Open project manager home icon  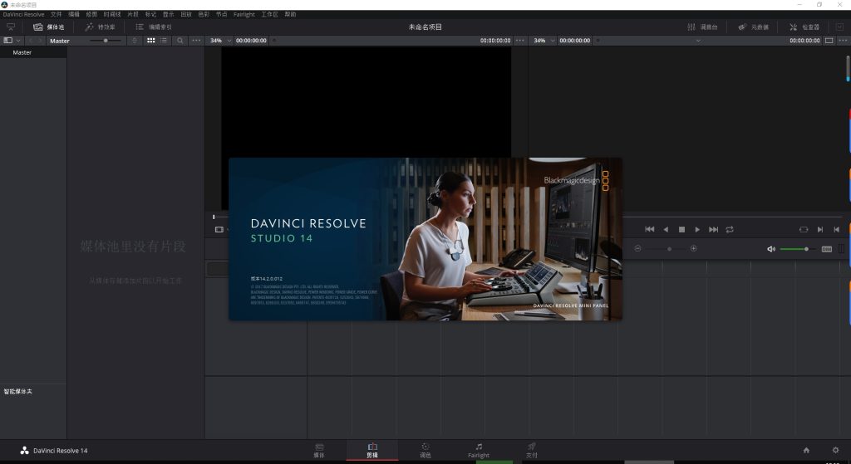click(x=806, y=450)
